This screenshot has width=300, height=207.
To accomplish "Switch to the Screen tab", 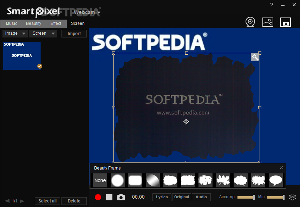I will point(78,23).
